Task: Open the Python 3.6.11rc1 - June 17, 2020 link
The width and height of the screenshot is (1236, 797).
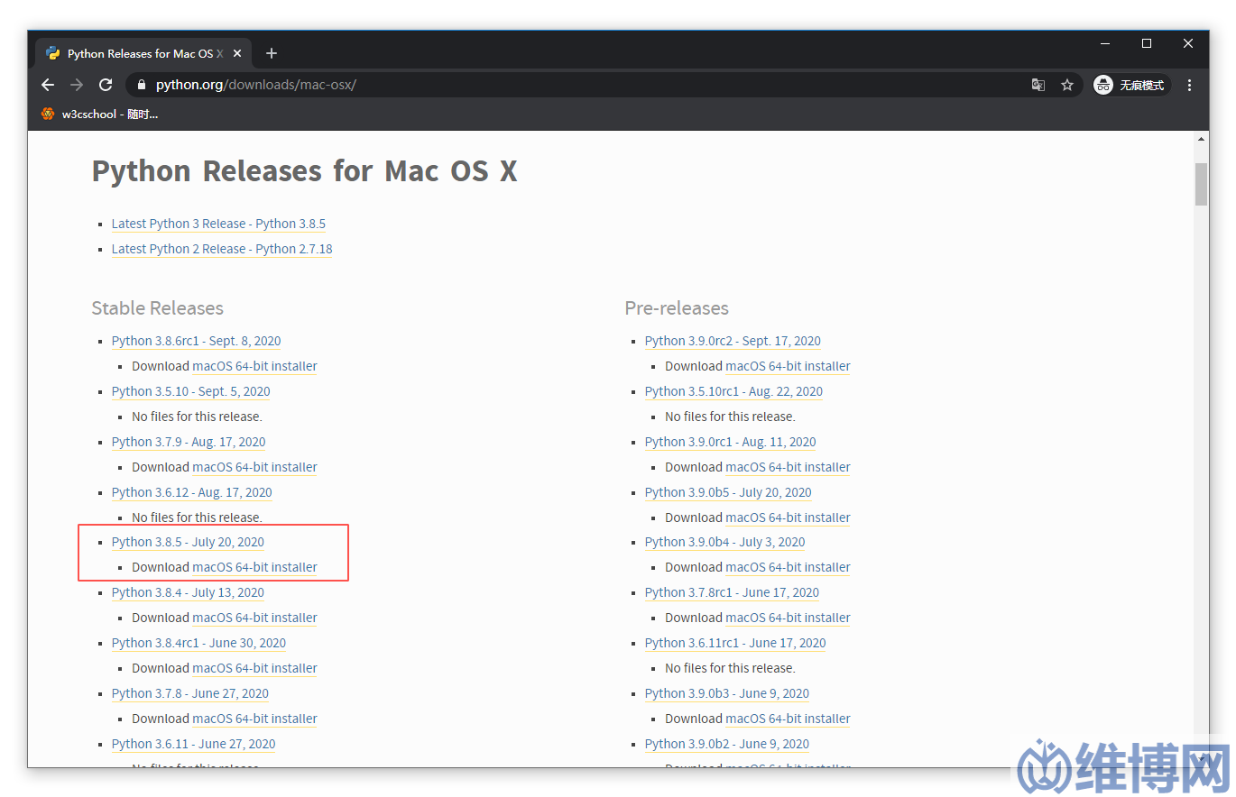Action: pos(735,643)
